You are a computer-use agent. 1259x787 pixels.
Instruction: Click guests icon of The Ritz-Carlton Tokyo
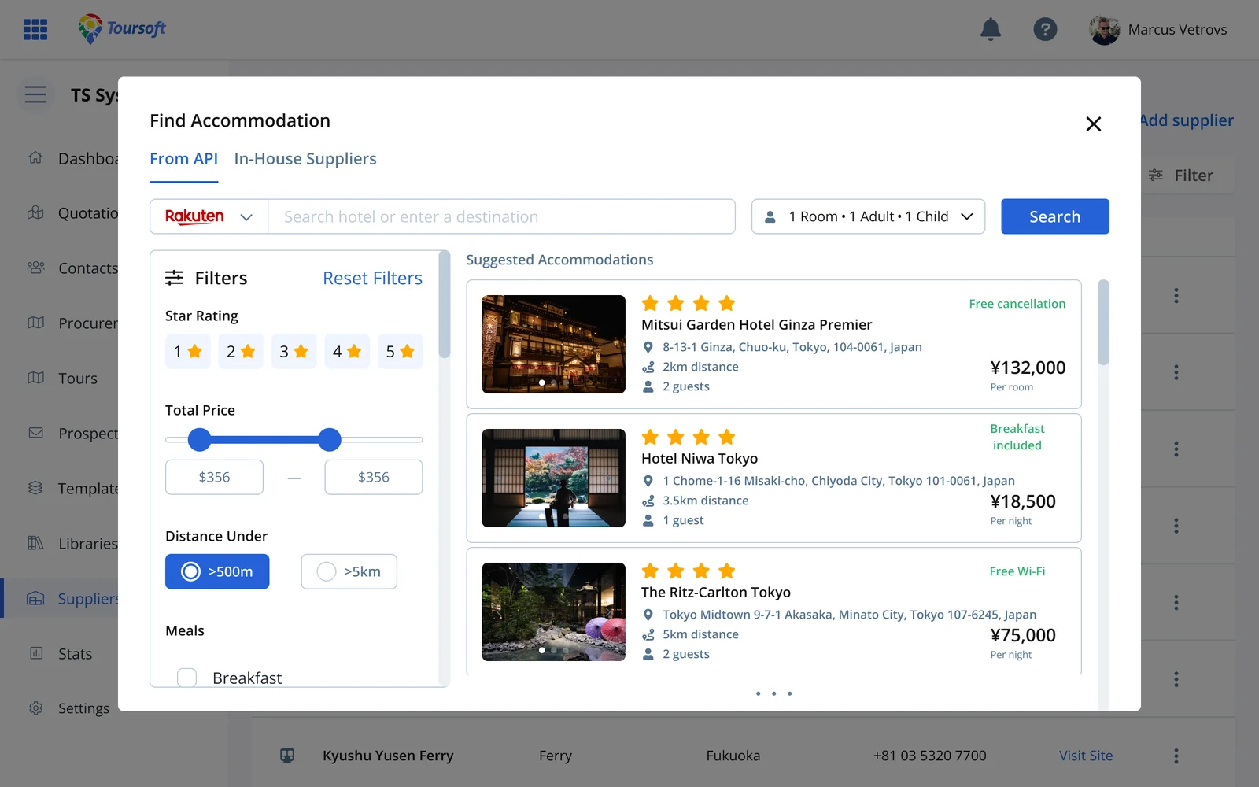(648, 654)
